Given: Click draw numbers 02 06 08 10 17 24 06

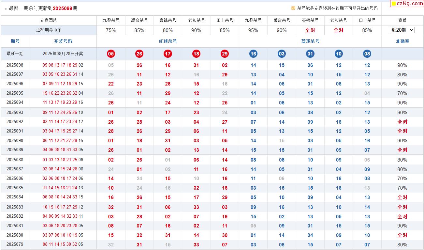Looking at the screenshot, I should point(63,179).
